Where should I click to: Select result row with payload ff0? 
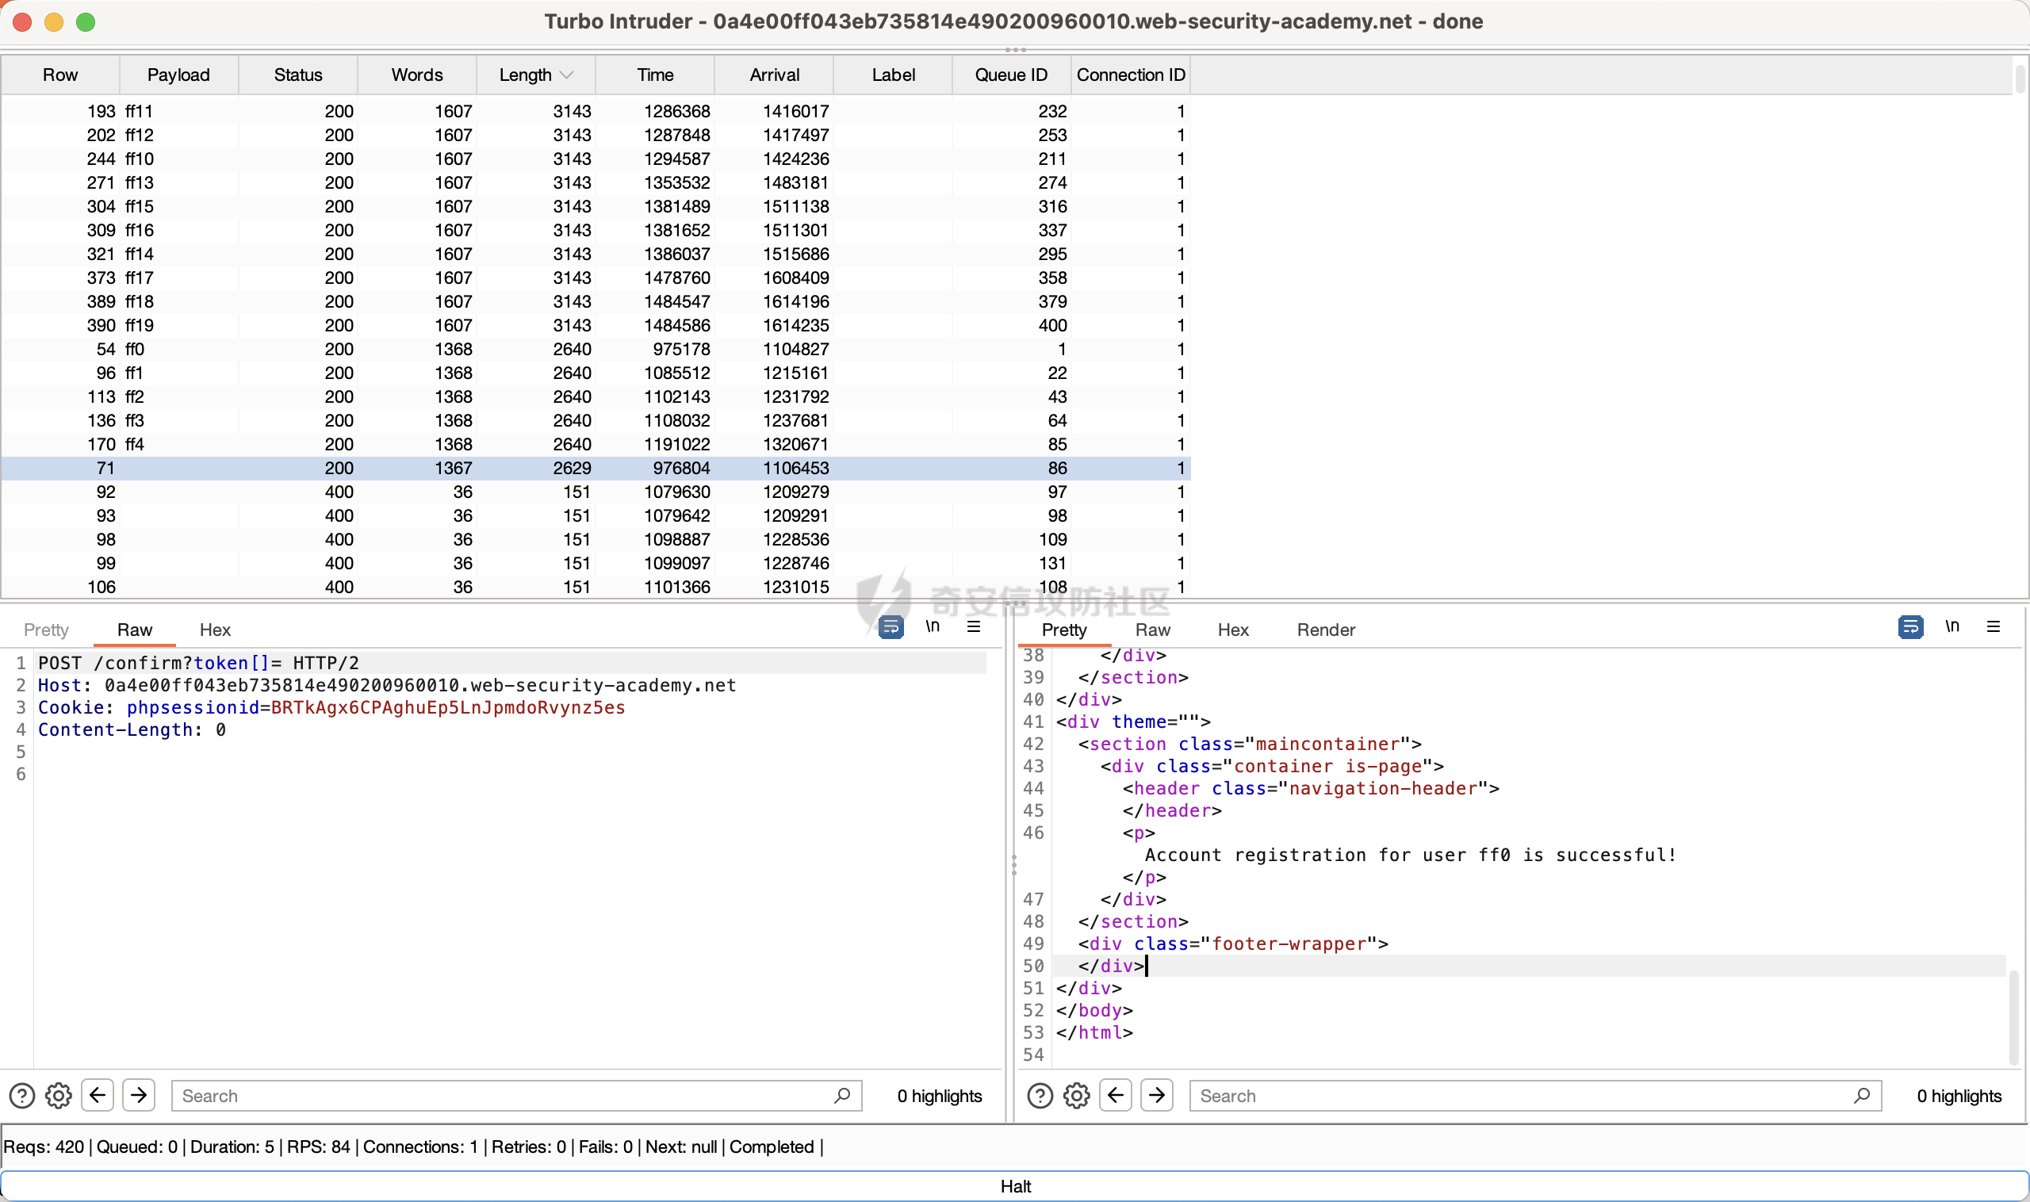pyautogui.click(x=596, y=349)
